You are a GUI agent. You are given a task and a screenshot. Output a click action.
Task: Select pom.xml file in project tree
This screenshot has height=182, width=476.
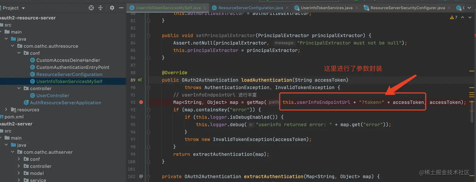pos(14,117)
